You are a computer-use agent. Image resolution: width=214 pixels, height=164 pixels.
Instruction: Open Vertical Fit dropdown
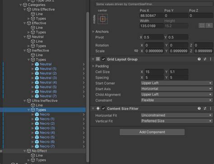(177, 121)
